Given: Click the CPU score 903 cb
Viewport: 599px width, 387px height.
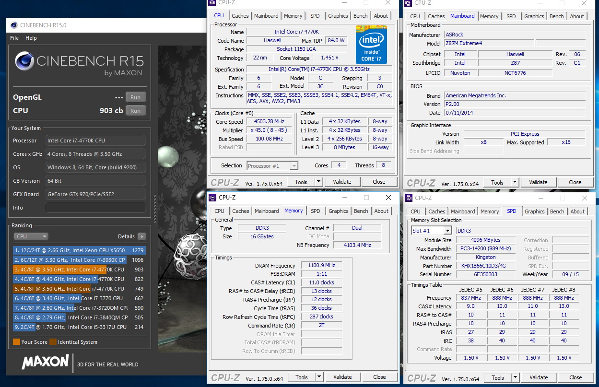Looking at the screenshot, I should (111, 111).
